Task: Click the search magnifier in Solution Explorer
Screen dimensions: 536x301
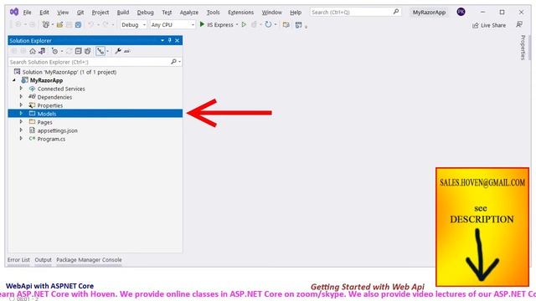Action: (x=173, y=62)
